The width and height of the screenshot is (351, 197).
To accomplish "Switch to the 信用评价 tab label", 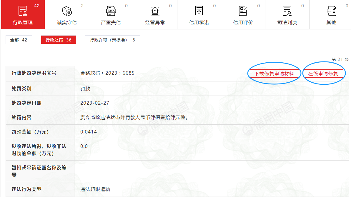I will pyautogui.click(x=243, y=23).
